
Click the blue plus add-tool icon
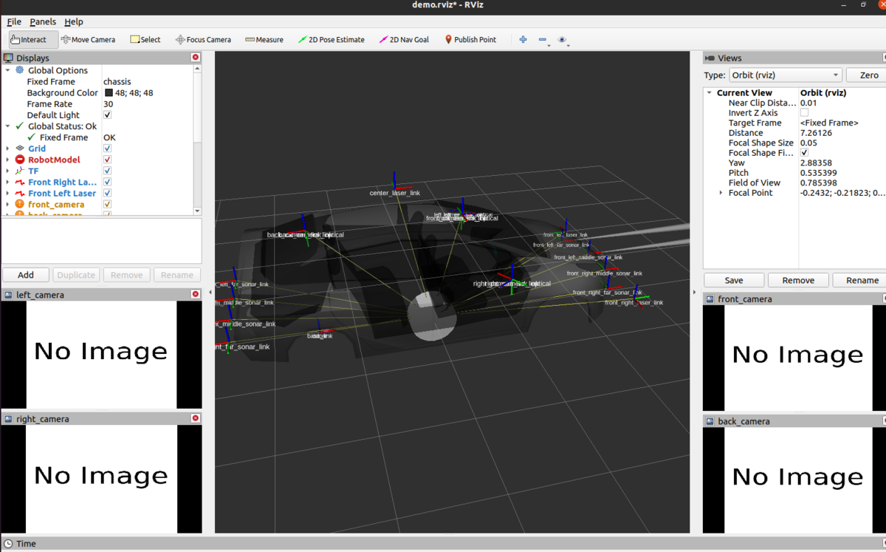(x=523, y=40)
